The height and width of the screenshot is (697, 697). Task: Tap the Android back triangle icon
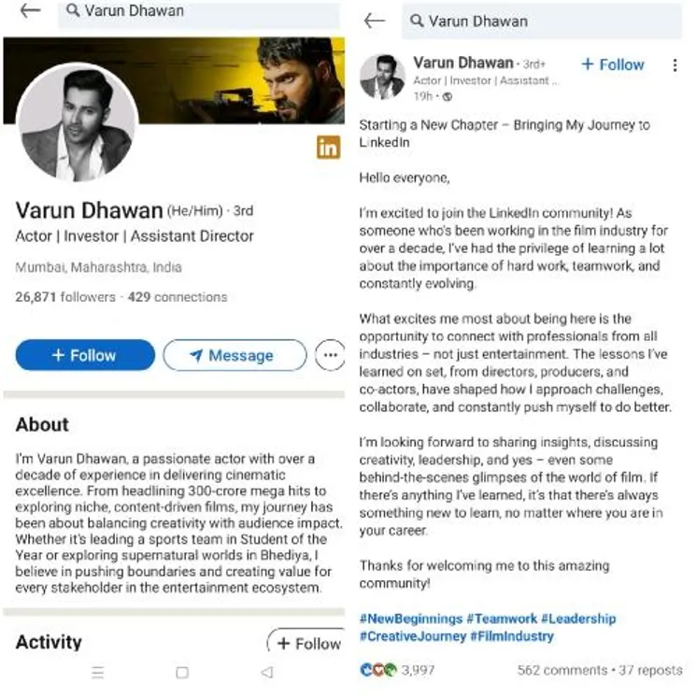point(267,673)
